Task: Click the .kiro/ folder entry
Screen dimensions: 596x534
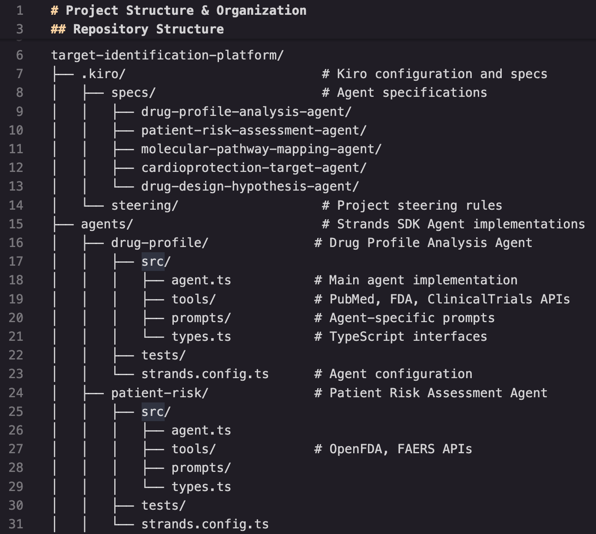Action: coord(103,74)
